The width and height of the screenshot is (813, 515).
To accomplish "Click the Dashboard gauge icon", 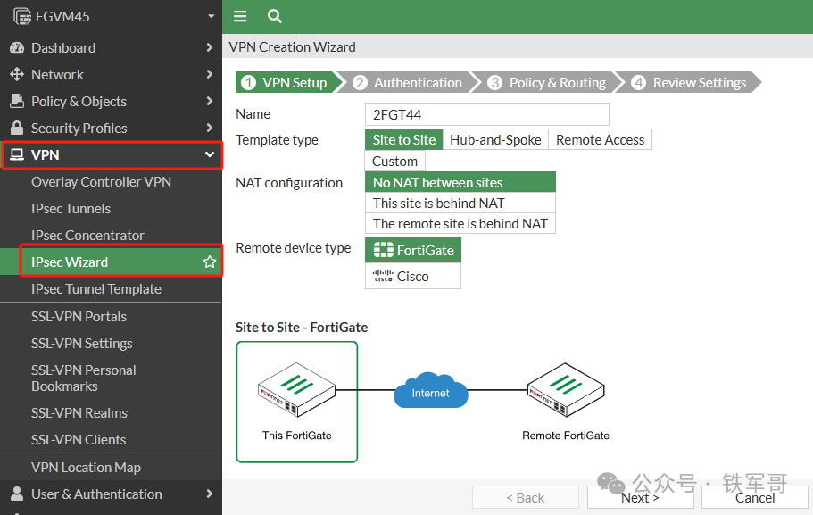I will click(17, 47).
